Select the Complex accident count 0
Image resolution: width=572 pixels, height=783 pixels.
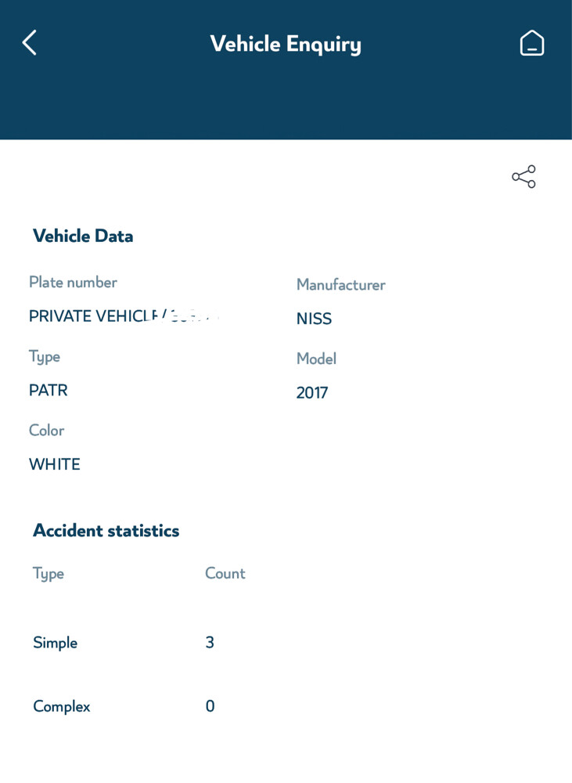click(x=210, y=706)
